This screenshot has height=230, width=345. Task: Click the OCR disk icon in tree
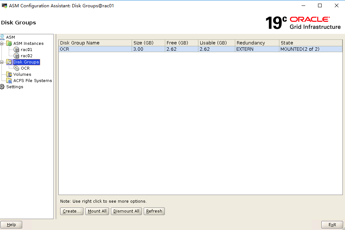[x=16, y=68]
